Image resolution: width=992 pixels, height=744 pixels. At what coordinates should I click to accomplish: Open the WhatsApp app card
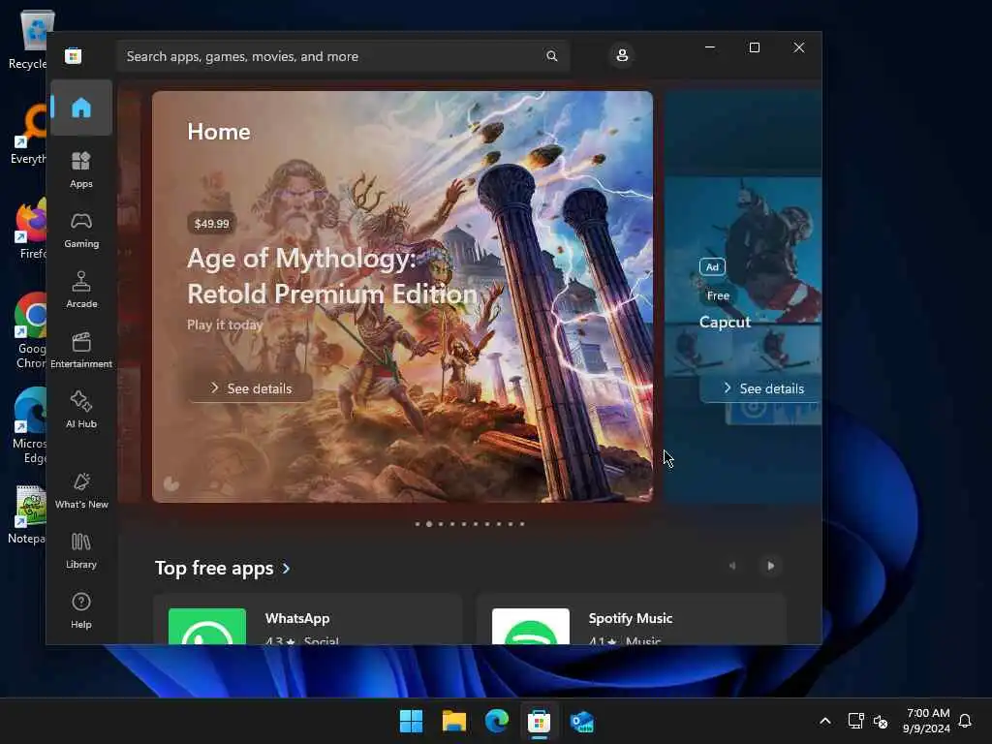coord(307,620)
